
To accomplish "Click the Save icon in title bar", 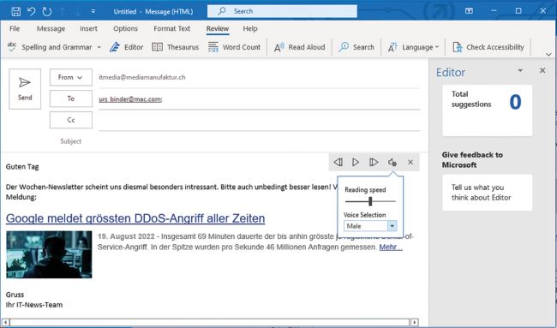I will pyautogui.click(x=15, y=11).
